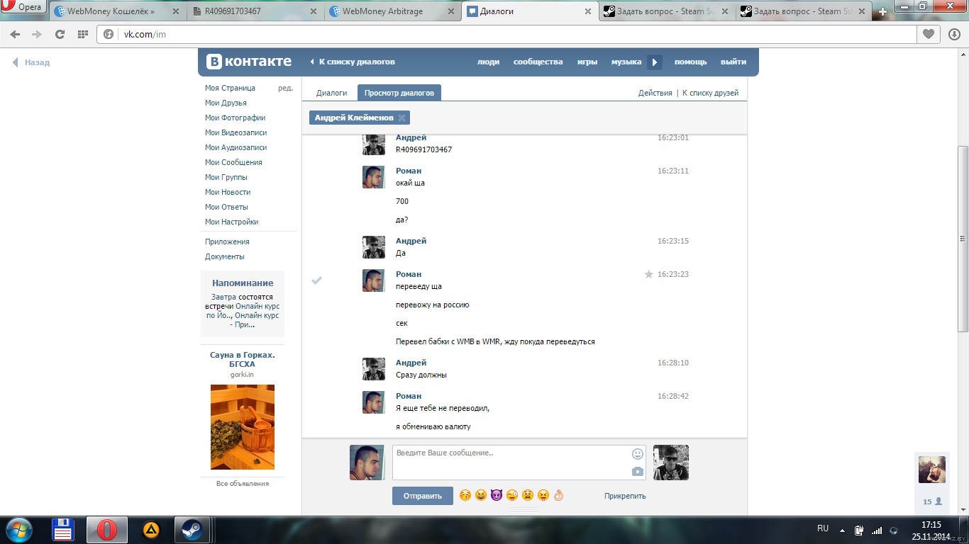The height and width of the screenshot is (544, 969).
Task: Open AIMP icon in taskbar
Action: tap(151, 530)
